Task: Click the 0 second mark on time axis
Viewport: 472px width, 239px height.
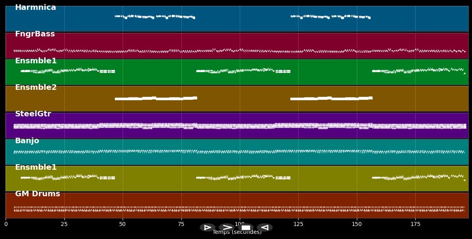Action: [x=6, y=224]
